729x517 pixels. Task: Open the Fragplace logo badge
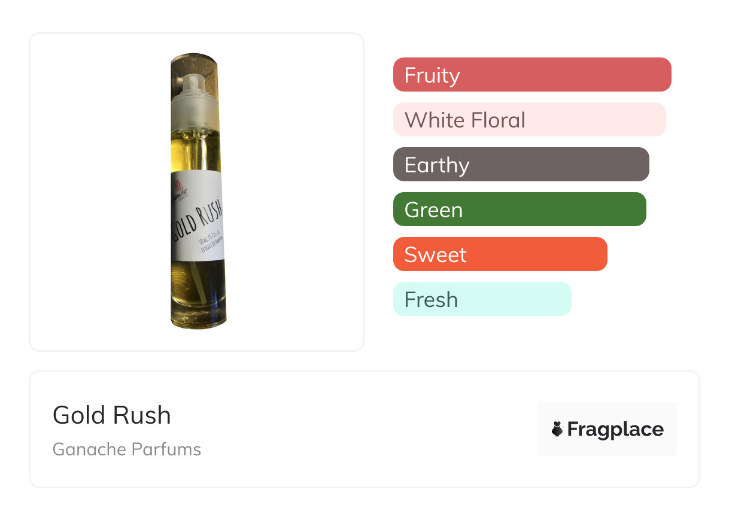coord(607,429)
